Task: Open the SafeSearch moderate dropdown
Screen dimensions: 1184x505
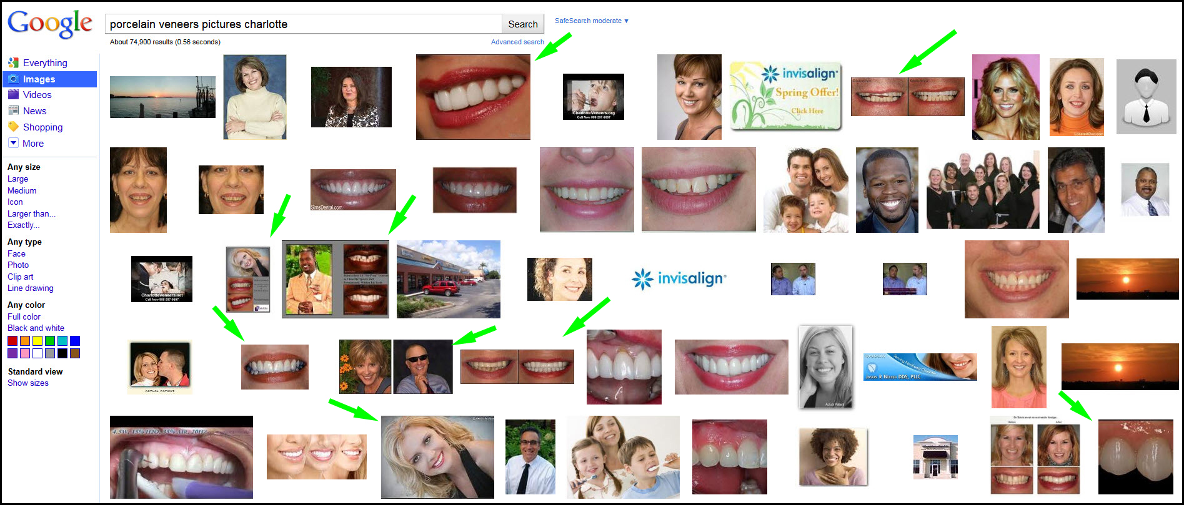Action: (591, 21)
